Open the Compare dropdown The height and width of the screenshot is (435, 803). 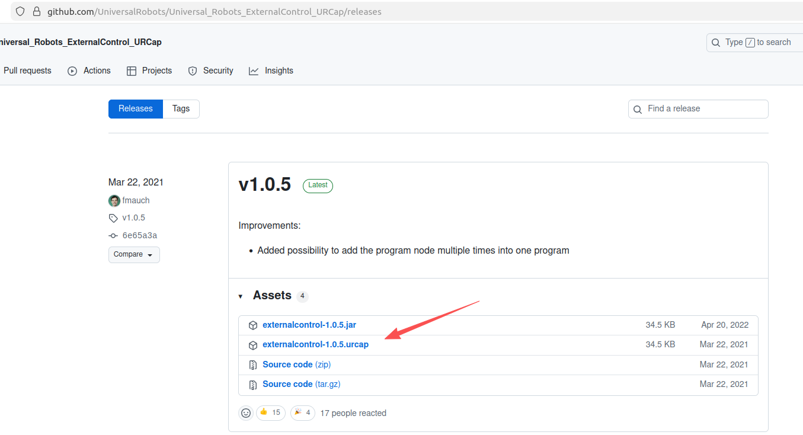tap(134, 255)
